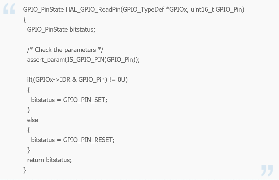Click the bitstatus = GPIO_PIN_SET line

click(69, 100)
